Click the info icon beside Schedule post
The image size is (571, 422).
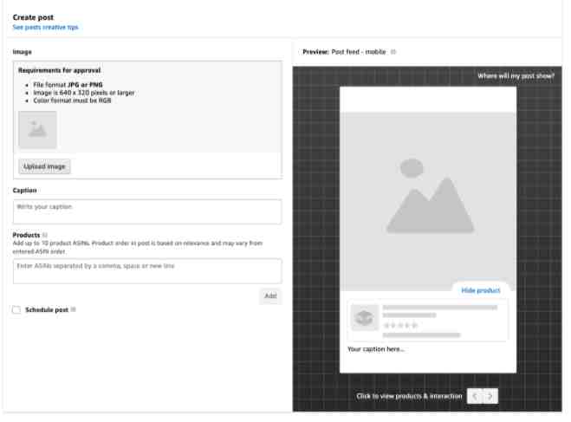[x=74, y=309]
